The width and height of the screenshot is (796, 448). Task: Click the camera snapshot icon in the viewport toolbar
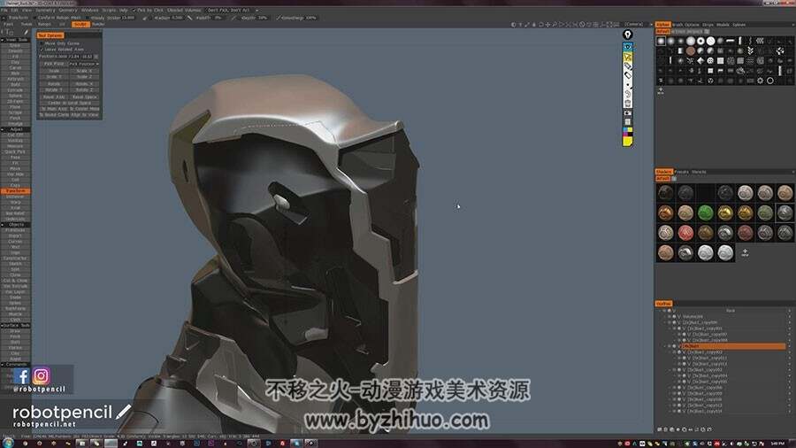click(628, 112)
